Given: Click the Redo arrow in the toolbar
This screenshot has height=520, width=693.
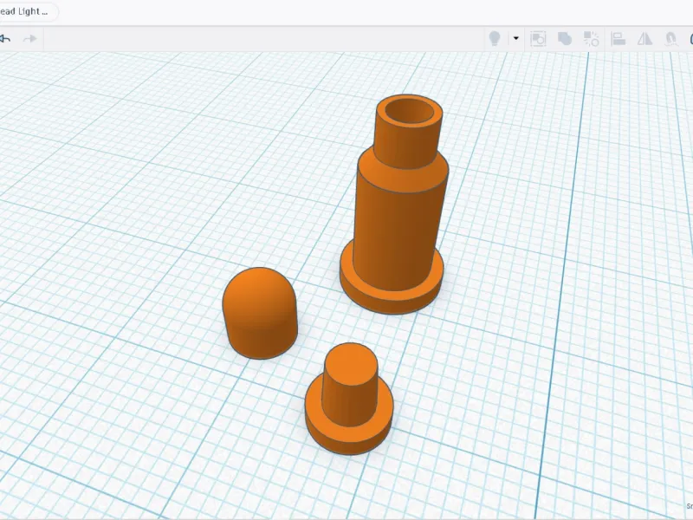Looking at the screenshot, I should click(29, 39).
